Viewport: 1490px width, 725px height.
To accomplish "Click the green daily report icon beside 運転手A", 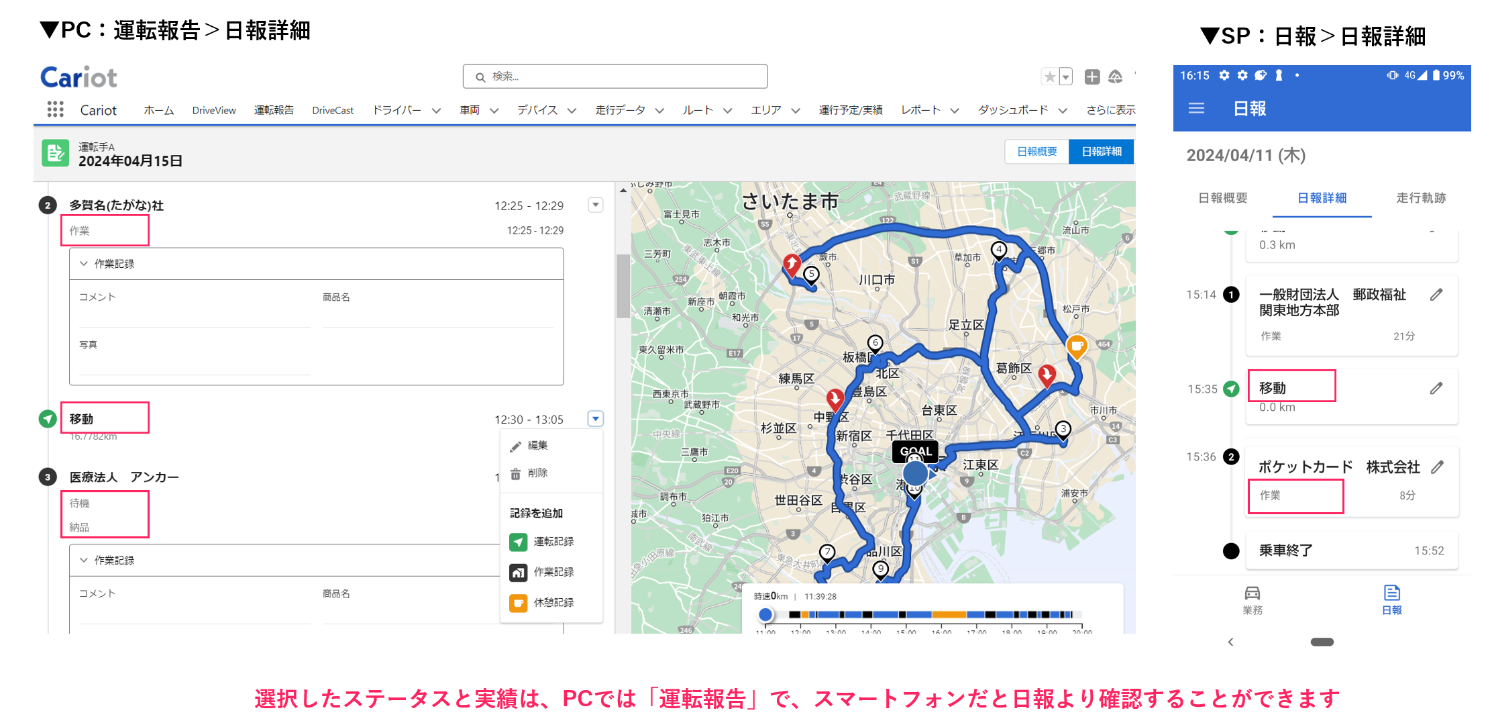I will tap(55, 153).
